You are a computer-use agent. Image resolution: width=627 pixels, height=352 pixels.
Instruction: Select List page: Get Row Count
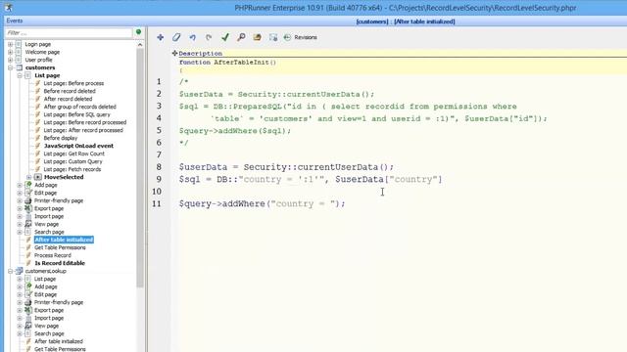tap(74, 154)
